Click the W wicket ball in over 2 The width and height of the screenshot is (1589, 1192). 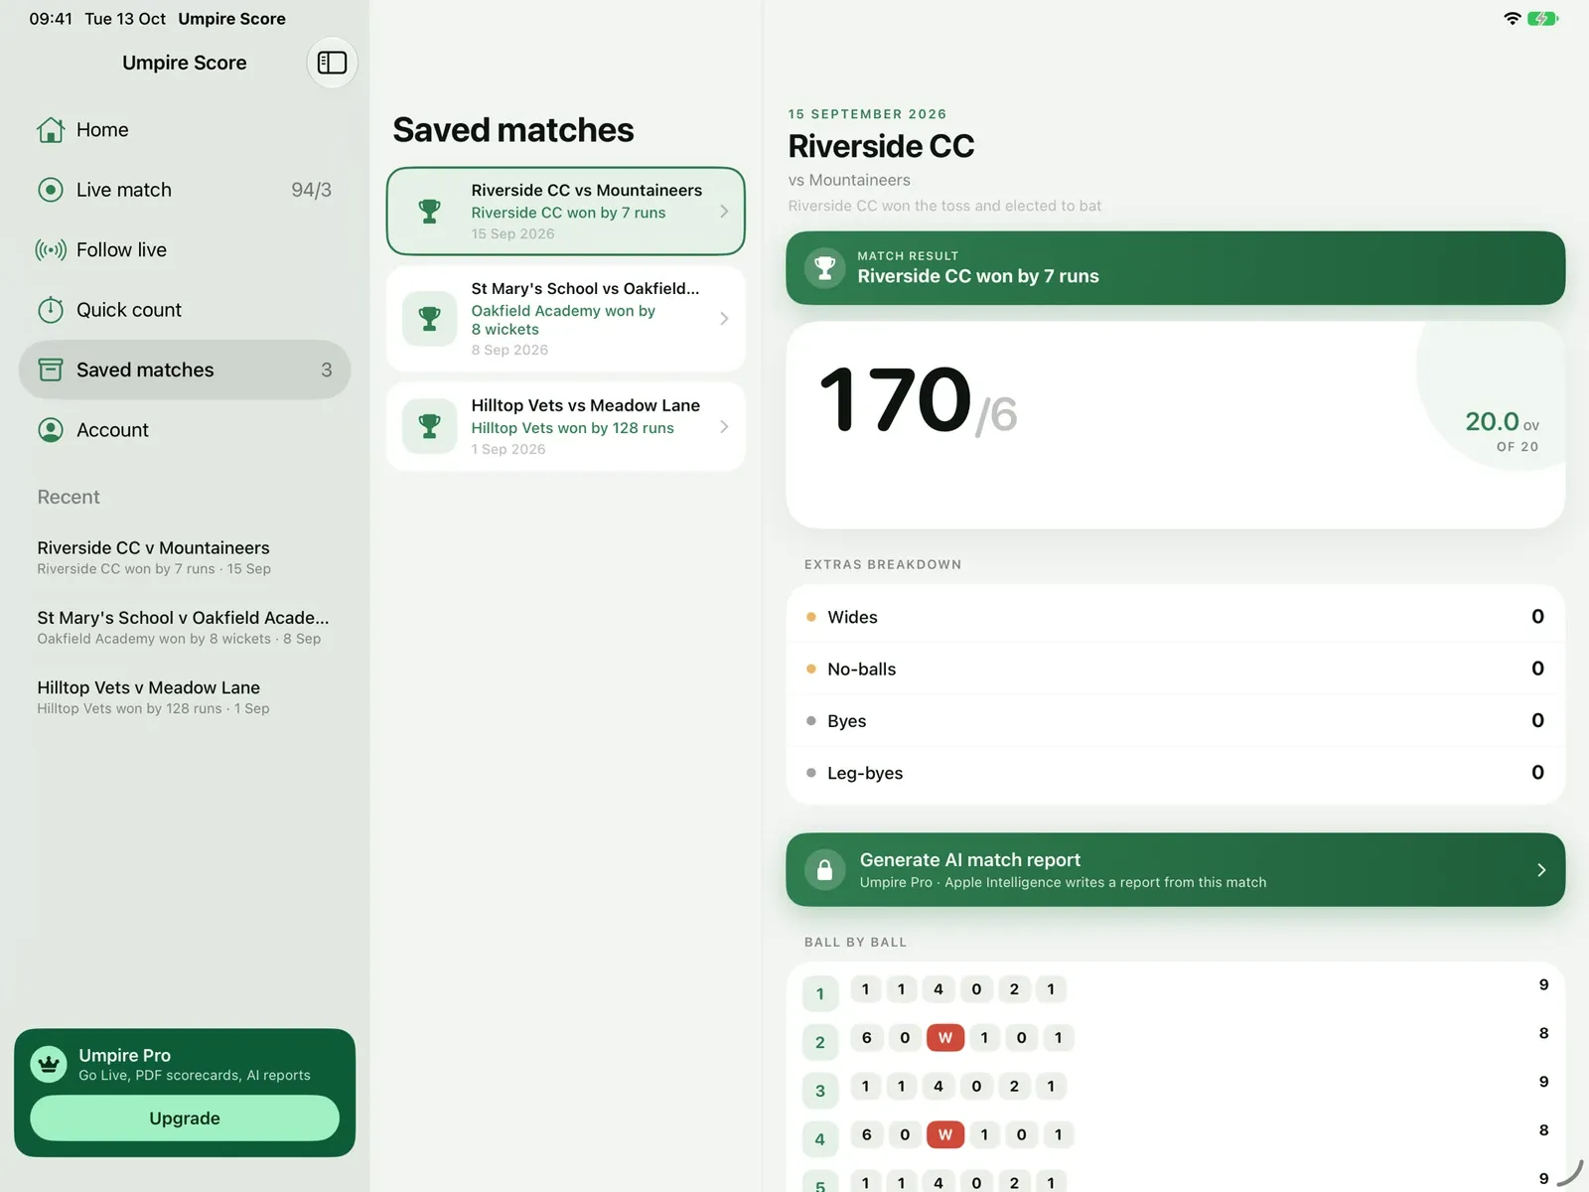click(945, 1038)
